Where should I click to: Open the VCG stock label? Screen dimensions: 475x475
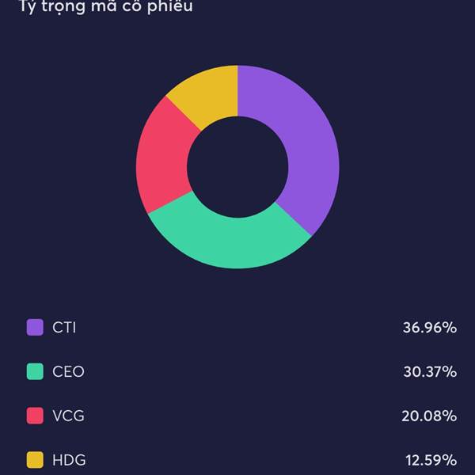coord(68,416)
